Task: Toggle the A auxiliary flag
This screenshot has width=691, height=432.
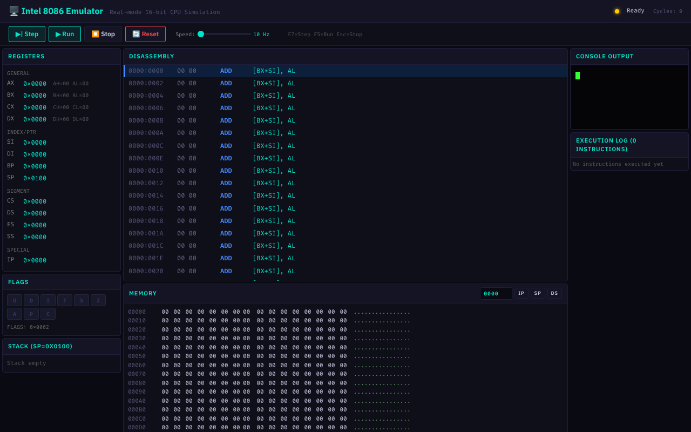Action: (x=15, y=314)
